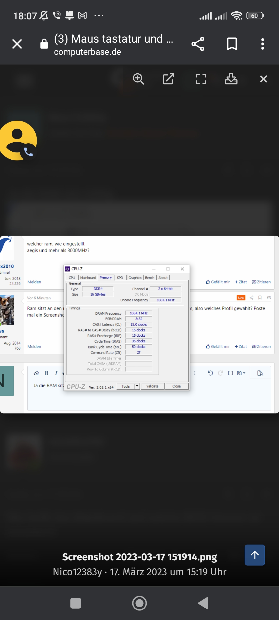Viewport: 279px width, 620px height.
Task: Click Gefällt mir on the first post
Action: click(218, 282)
